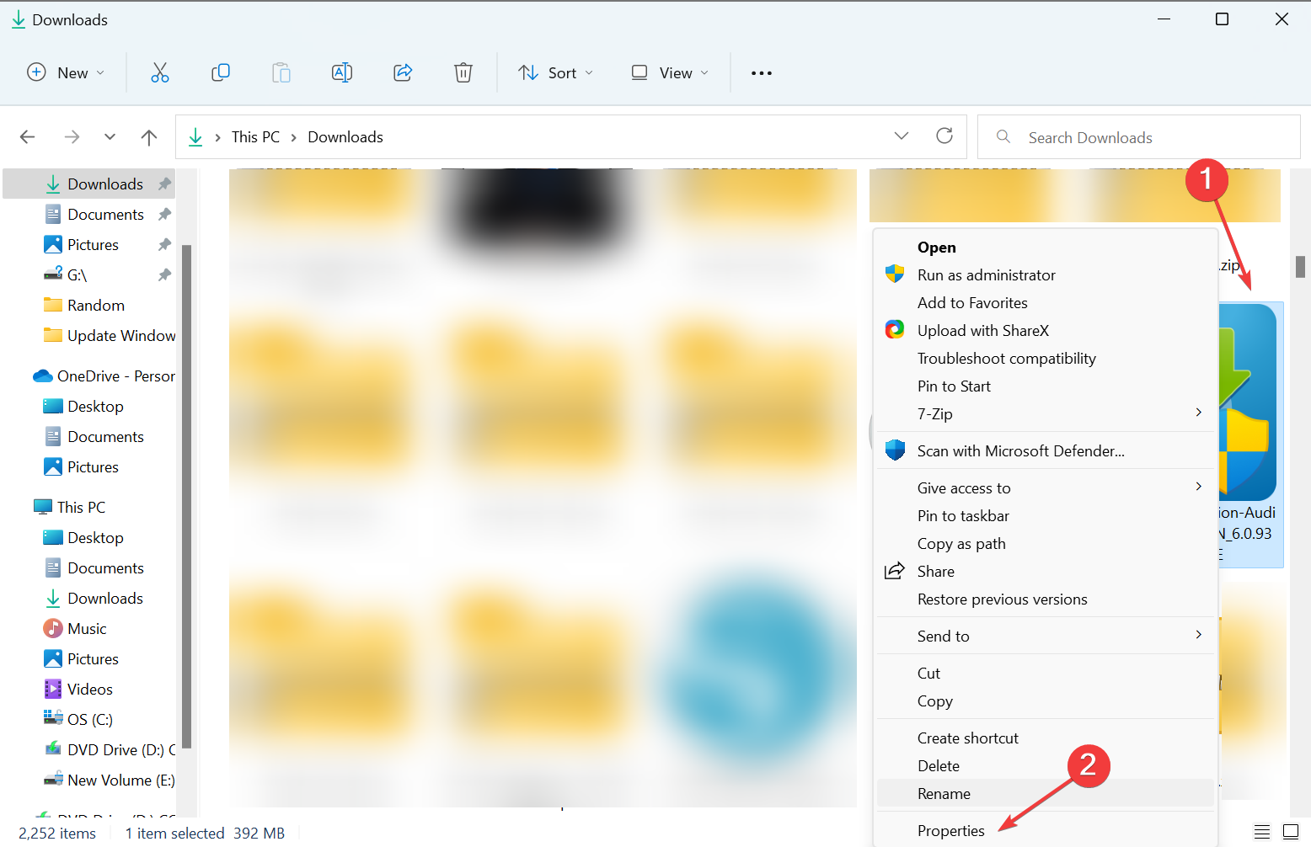1311x847 pixels.
Task: Switch to details view icon in status bar
Action: point(1262,832)
